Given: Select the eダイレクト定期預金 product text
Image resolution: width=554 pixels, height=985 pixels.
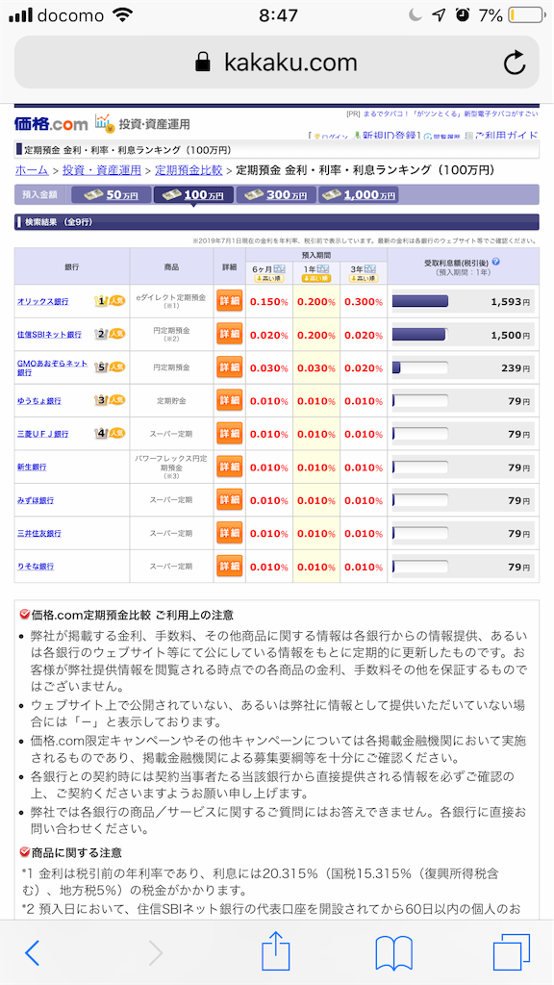Looking at the screenshot, I should 171,297.
